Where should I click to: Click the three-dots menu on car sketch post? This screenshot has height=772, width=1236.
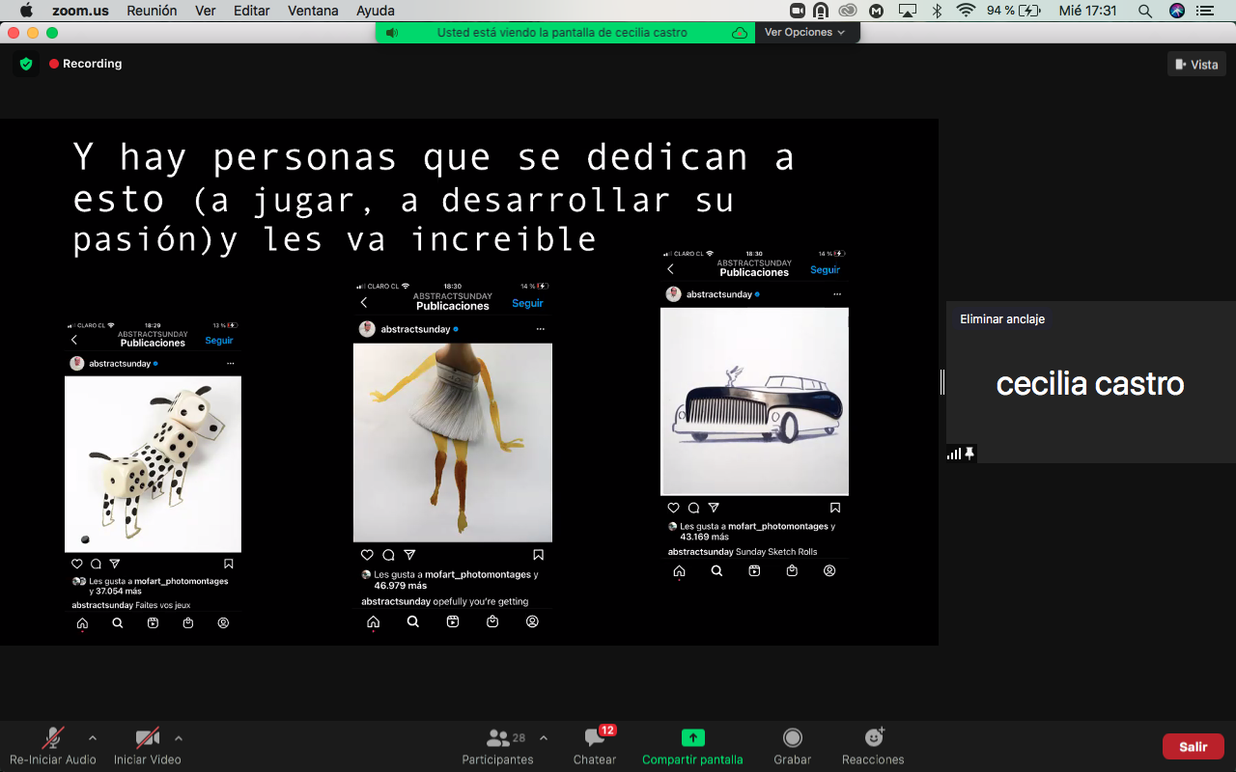(836, 294)
